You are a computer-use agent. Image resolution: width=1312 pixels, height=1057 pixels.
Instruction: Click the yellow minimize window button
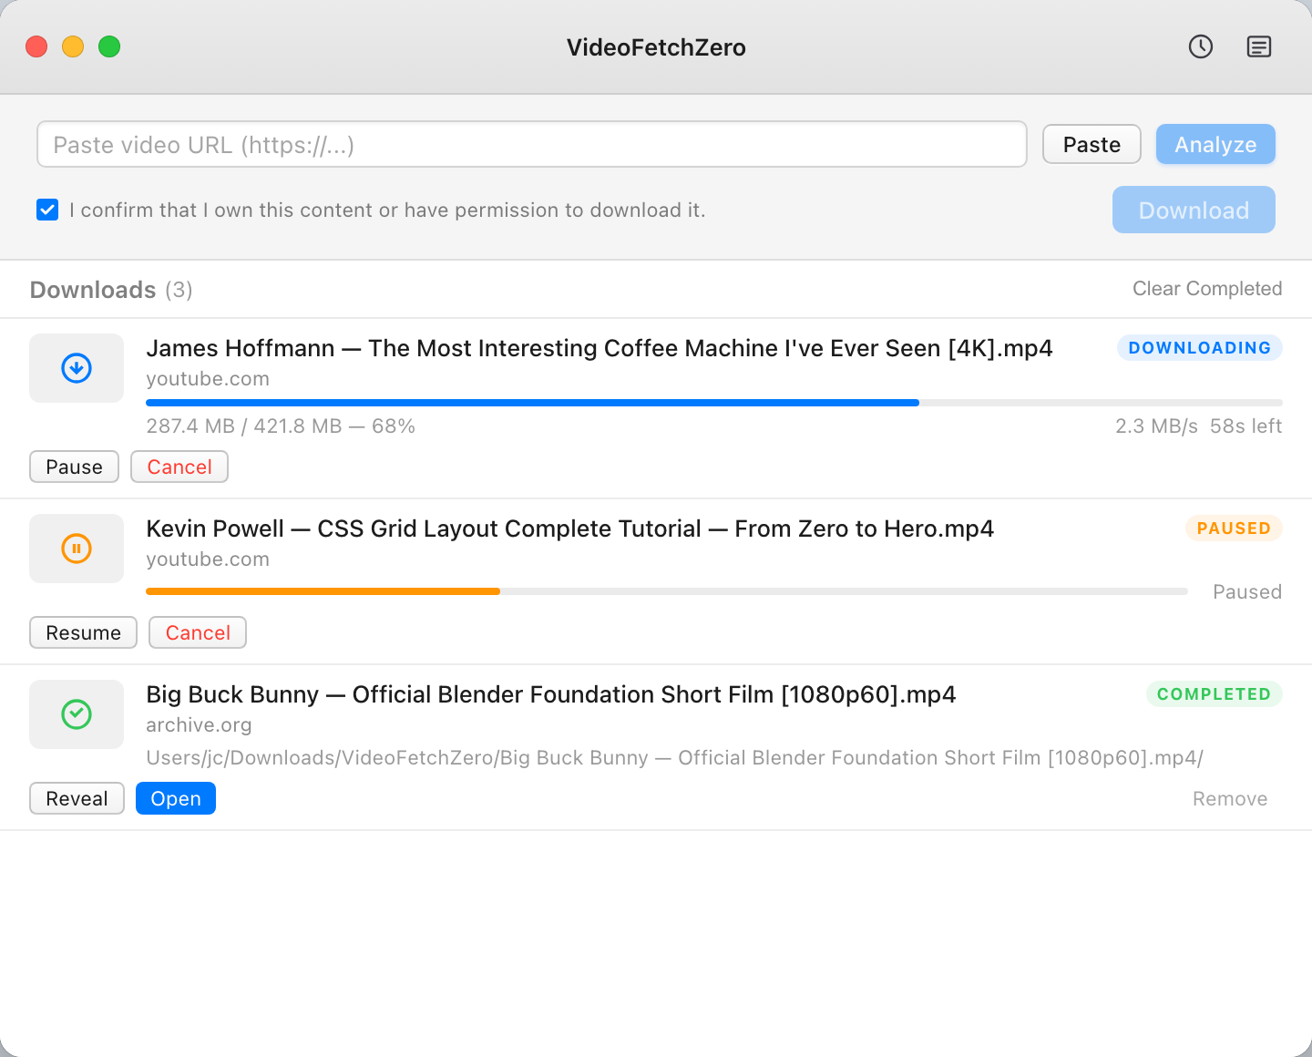(x=73, y=46)
